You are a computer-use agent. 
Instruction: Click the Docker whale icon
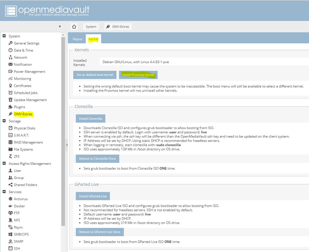[11, 206]
